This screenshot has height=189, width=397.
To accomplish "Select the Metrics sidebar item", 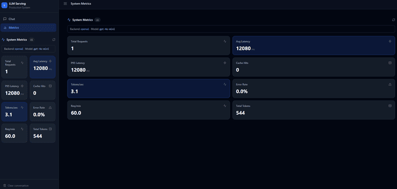I will (x=28, y=28).
